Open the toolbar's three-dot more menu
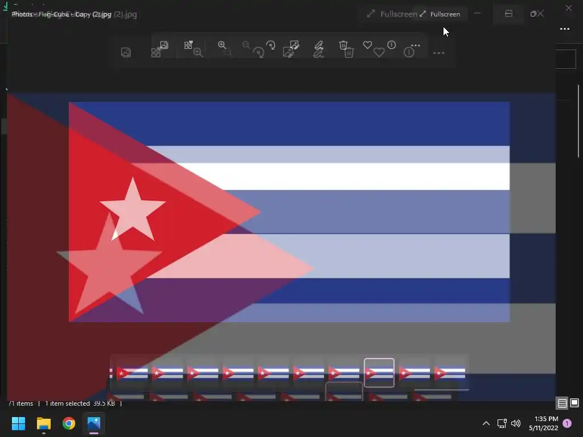 point(415,46)
